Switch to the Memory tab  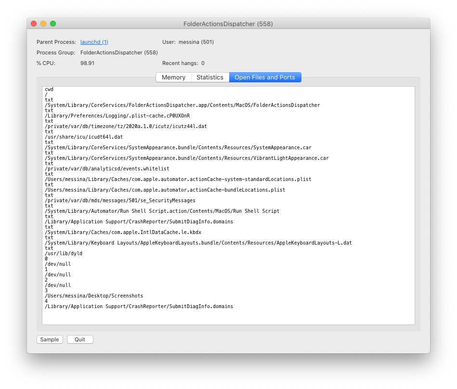click(x=173, y=77)
